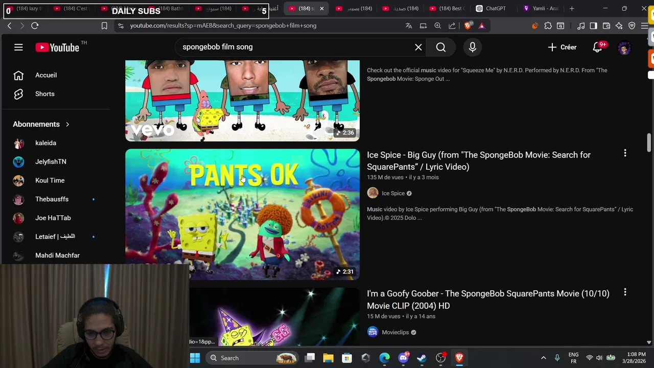
Task: Close the active YouTube tab
Action: (x=321, y=9)
